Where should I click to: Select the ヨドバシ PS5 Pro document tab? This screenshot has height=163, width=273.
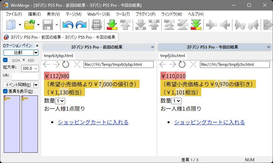point(60,37)
